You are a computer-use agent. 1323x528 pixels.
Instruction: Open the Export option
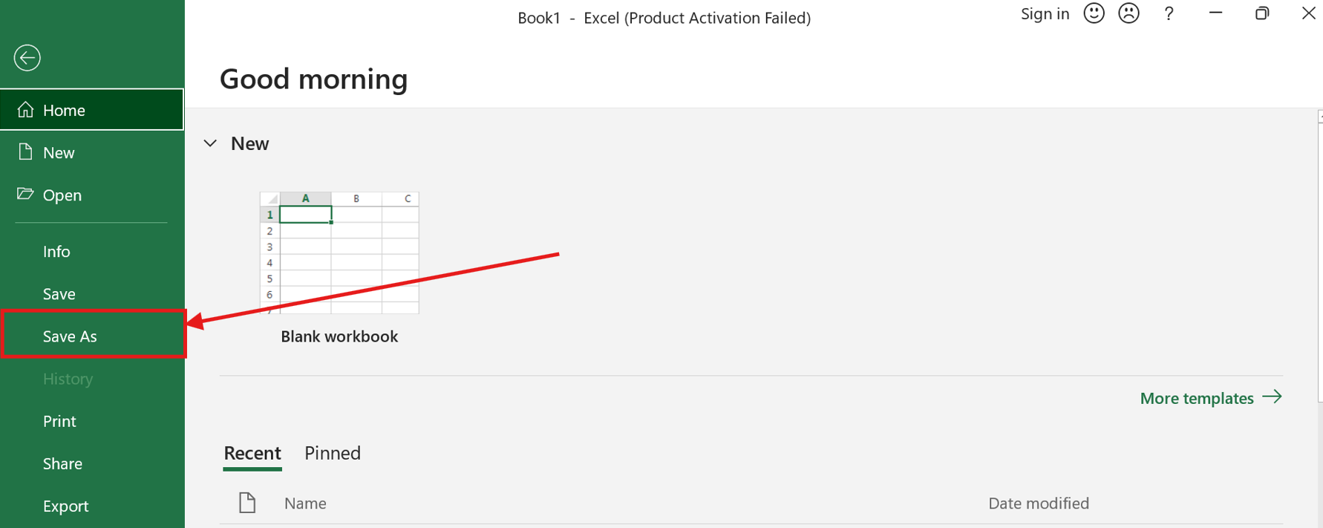click(x=65, y=506)
